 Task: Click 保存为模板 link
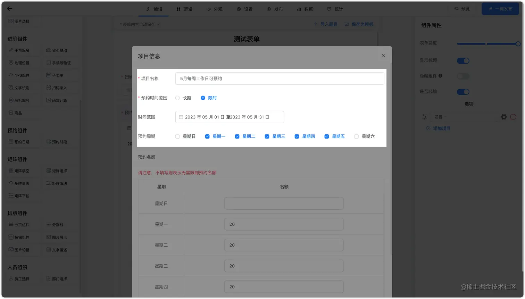pos(359,24)
